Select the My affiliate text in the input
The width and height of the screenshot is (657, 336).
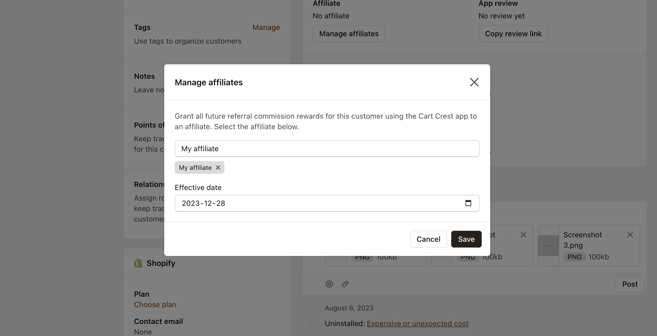200,149
